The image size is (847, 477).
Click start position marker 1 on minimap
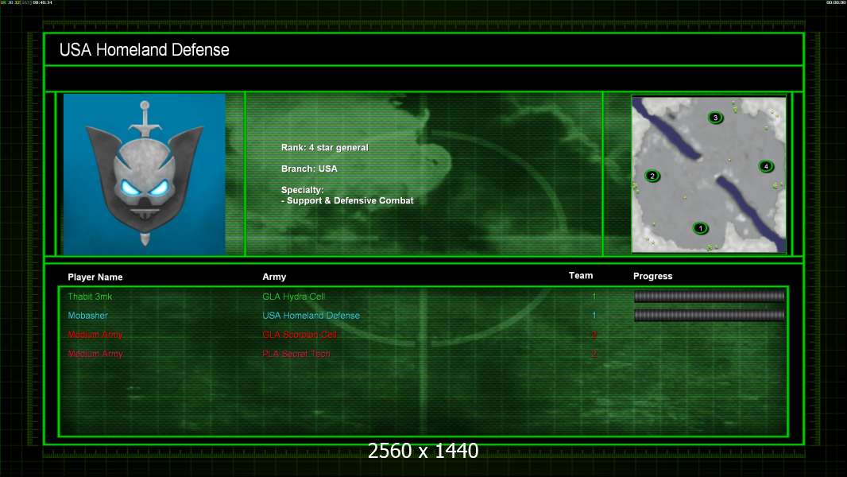click(700, 228)
